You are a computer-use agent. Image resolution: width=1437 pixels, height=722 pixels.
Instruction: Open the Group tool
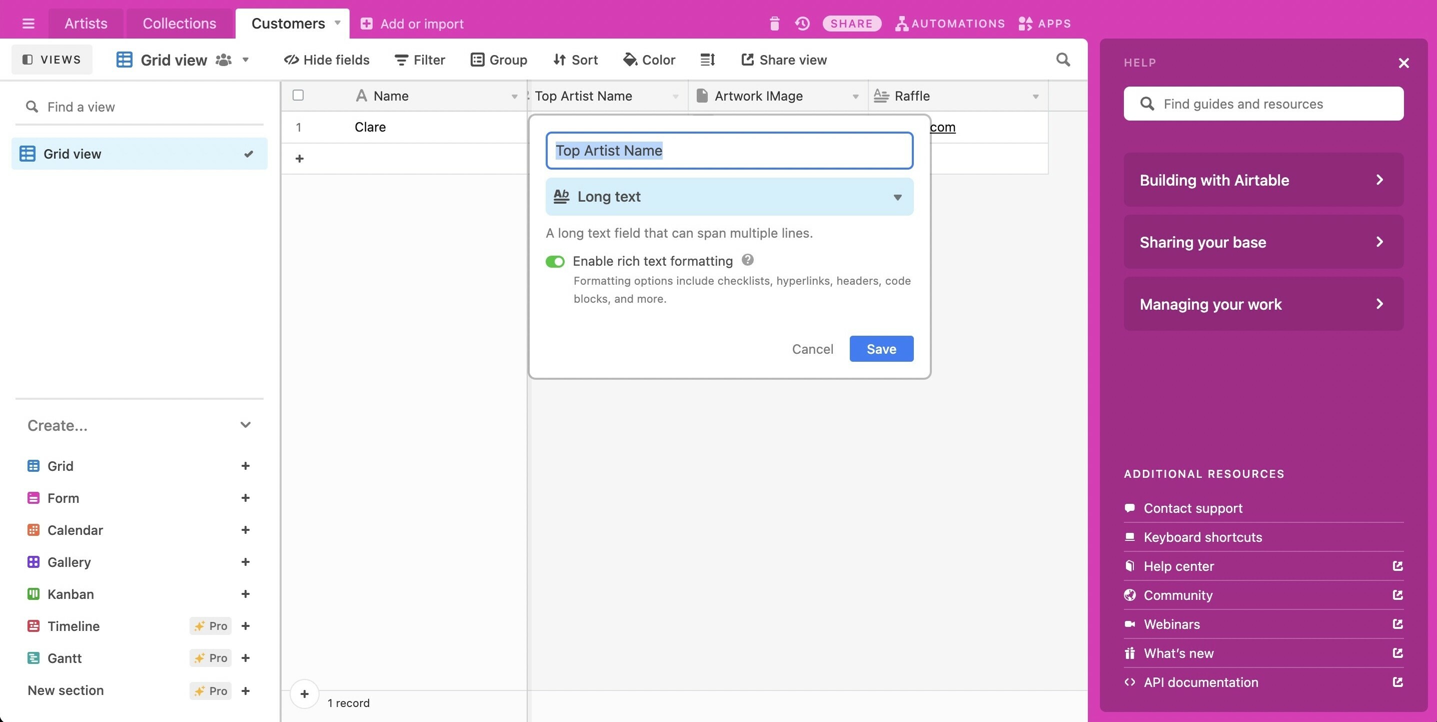click(499, 60)
